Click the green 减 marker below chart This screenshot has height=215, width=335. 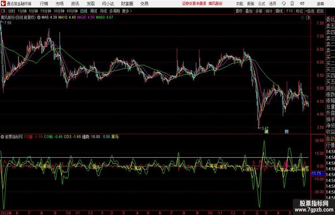pos(266,132)
